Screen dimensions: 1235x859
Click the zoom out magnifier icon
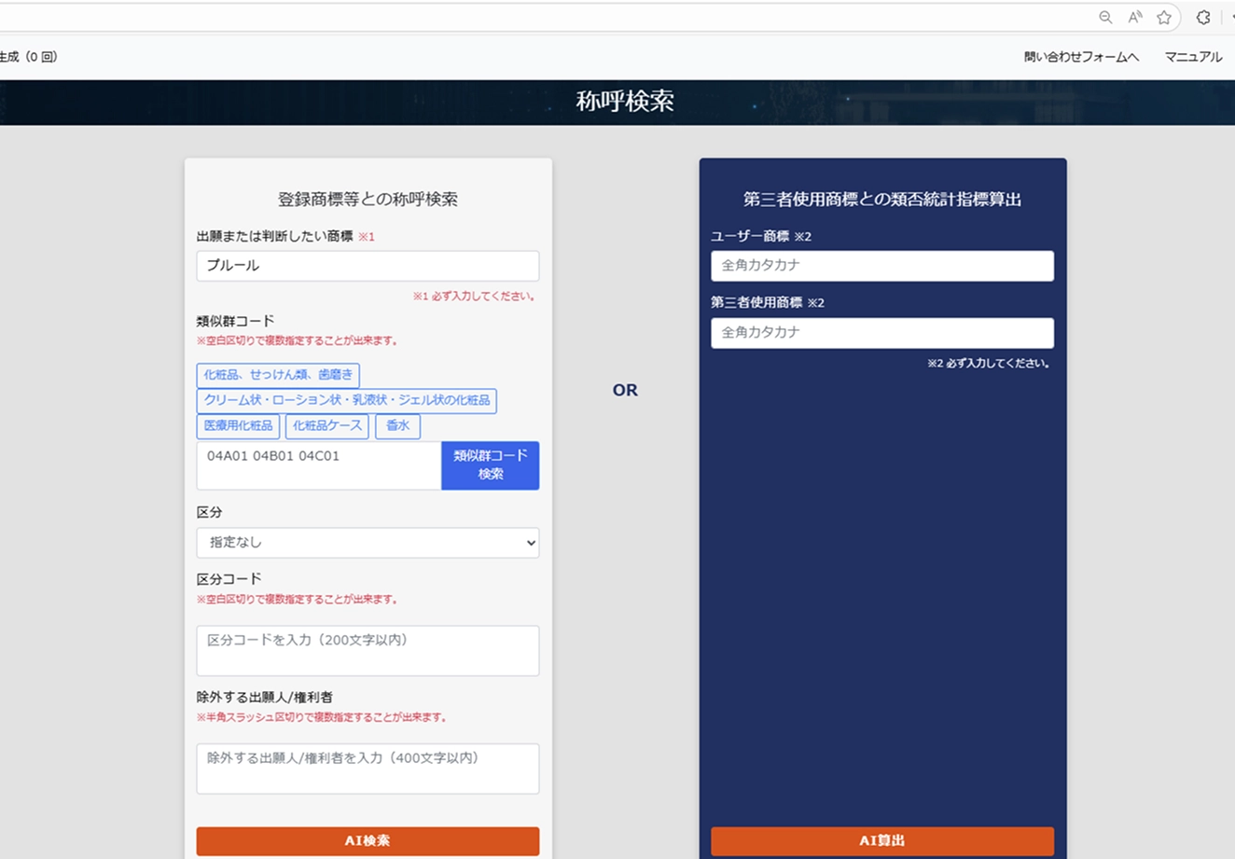click(1105, 18)
